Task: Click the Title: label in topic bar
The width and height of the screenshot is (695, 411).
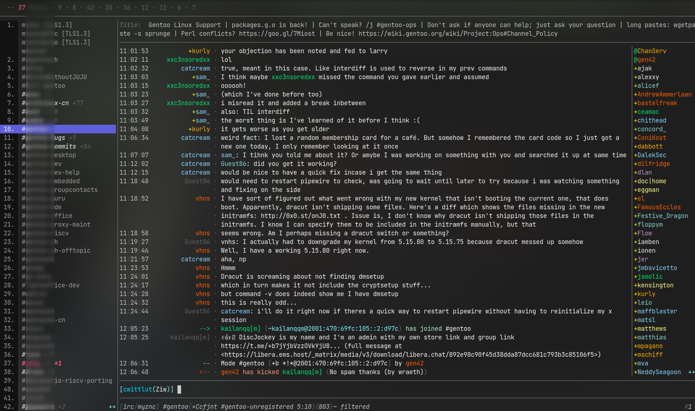Action: (x=130, y=25)
